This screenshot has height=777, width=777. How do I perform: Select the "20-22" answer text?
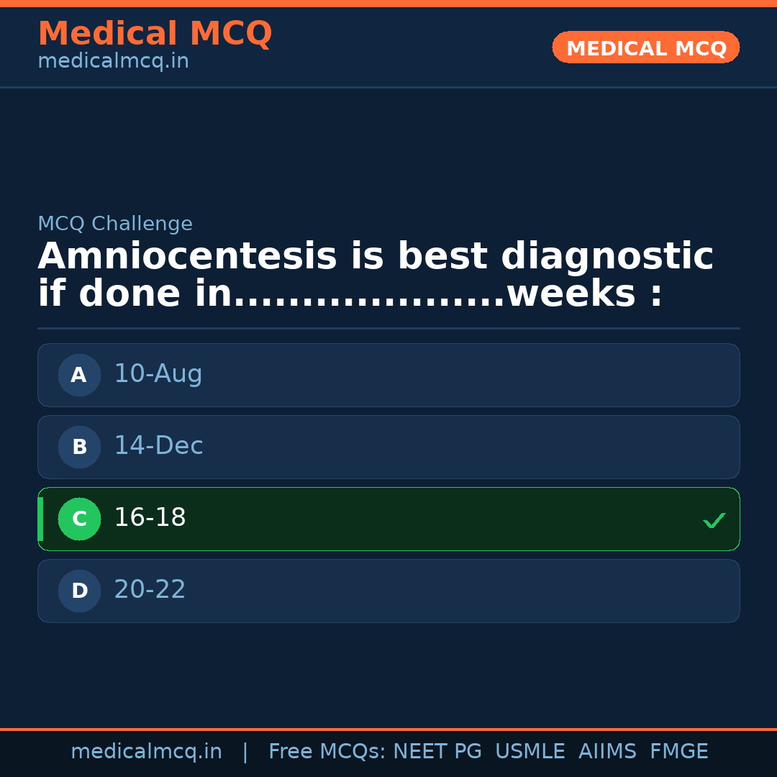tap(150, 590)
